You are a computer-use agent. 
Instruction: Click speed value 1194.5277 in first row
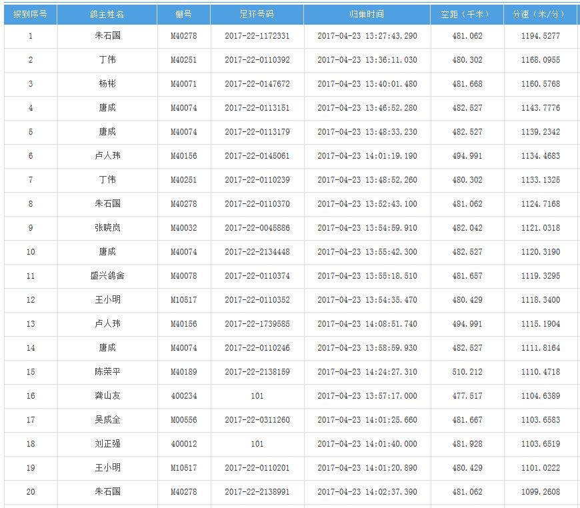pyautogui.click(x=540, y=36)
